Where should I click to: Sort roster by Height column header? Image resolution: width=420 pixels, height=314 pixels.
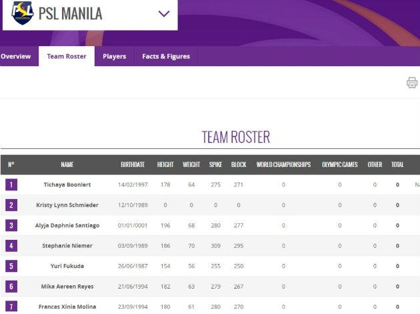(x=165, y=165)
